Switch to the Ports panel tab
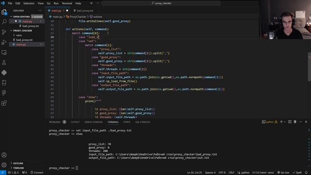 [x=127, y=122]
